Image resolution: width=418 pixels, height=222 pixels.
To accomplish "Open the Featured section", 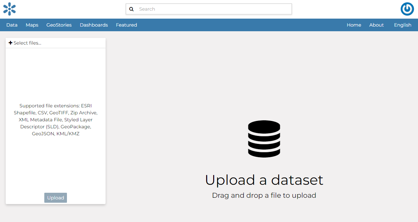I will [x=126, y=25].
